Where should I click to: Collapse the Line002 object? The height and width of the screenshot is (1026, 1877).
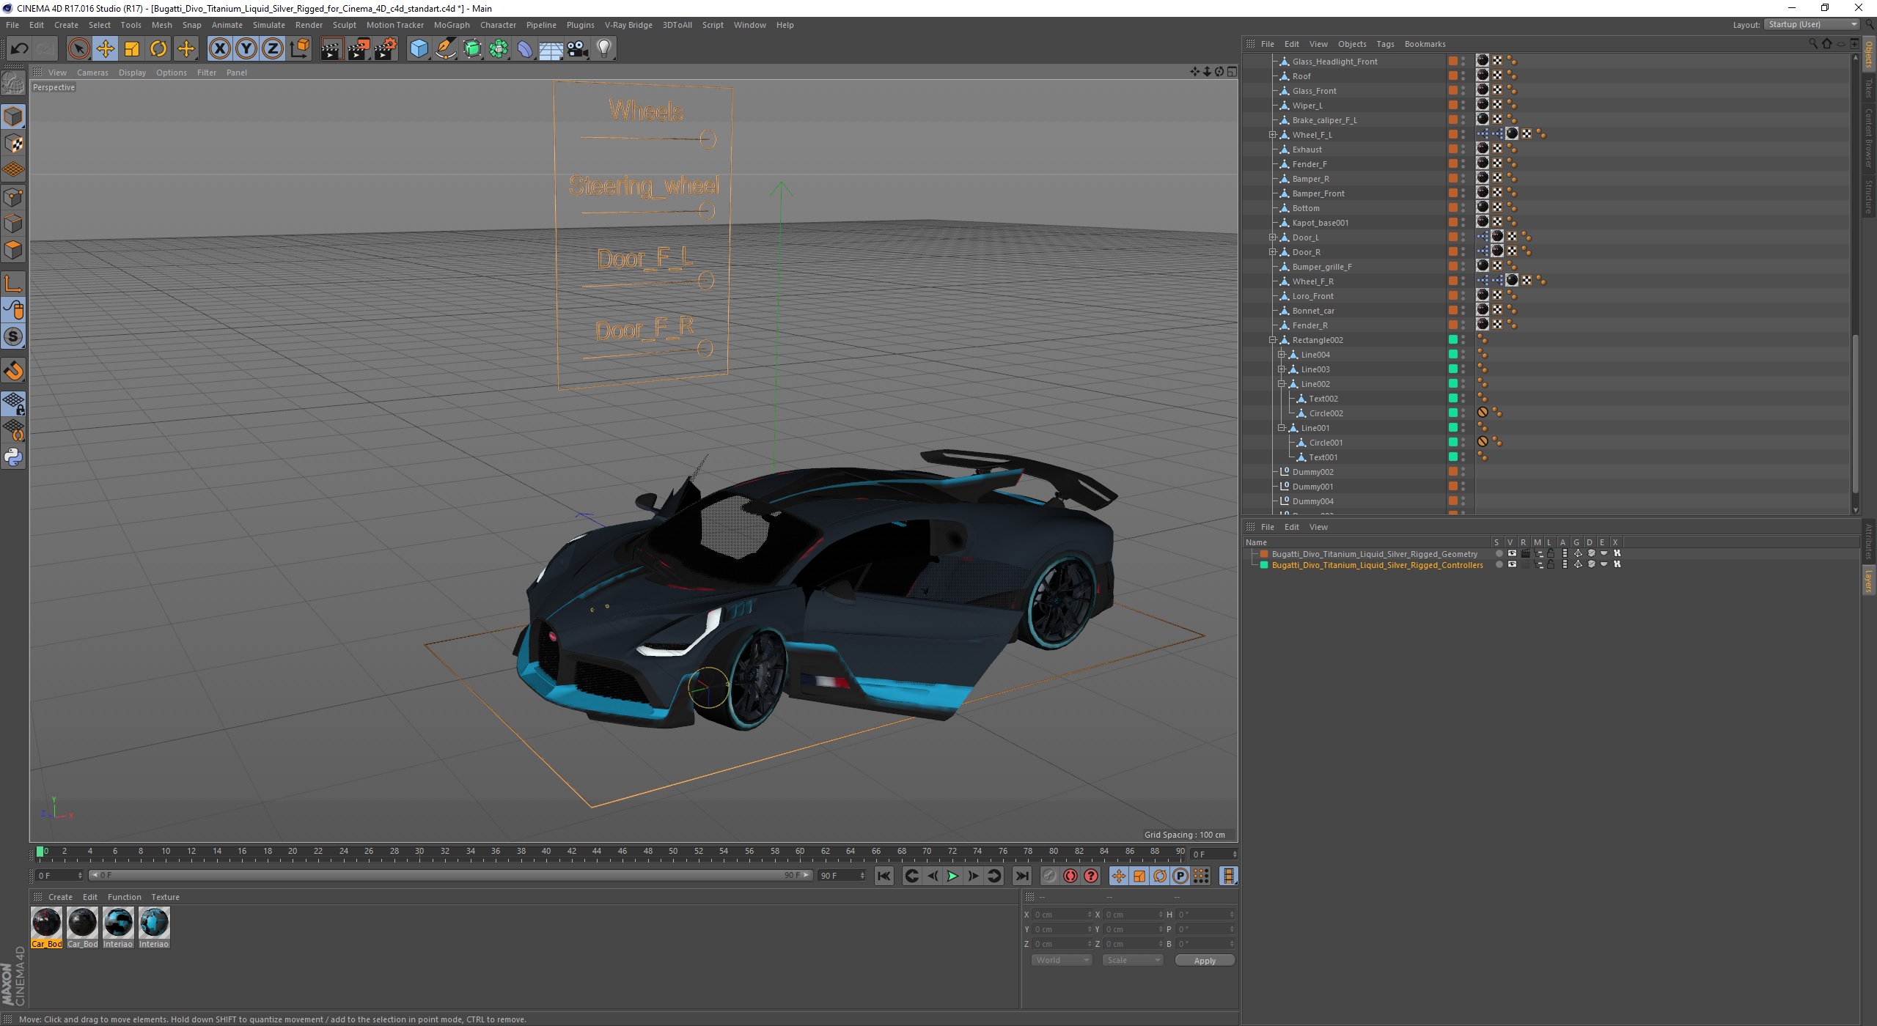point(1282,384)
